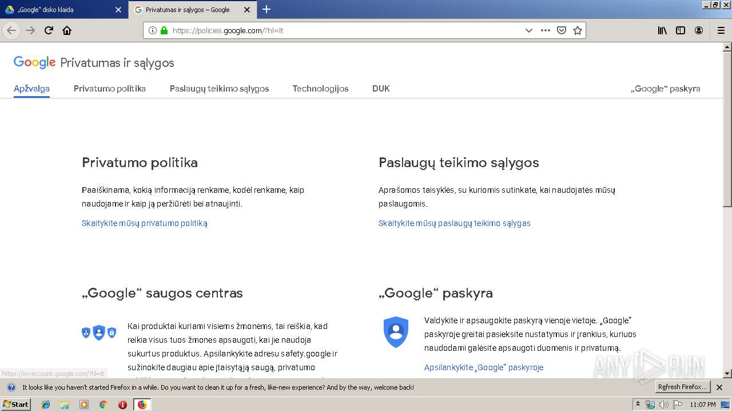Open the Privatumo politika navigation tab
Viewport: 732px width, 412px height.
pyautogui.click(x=110, y=89)
